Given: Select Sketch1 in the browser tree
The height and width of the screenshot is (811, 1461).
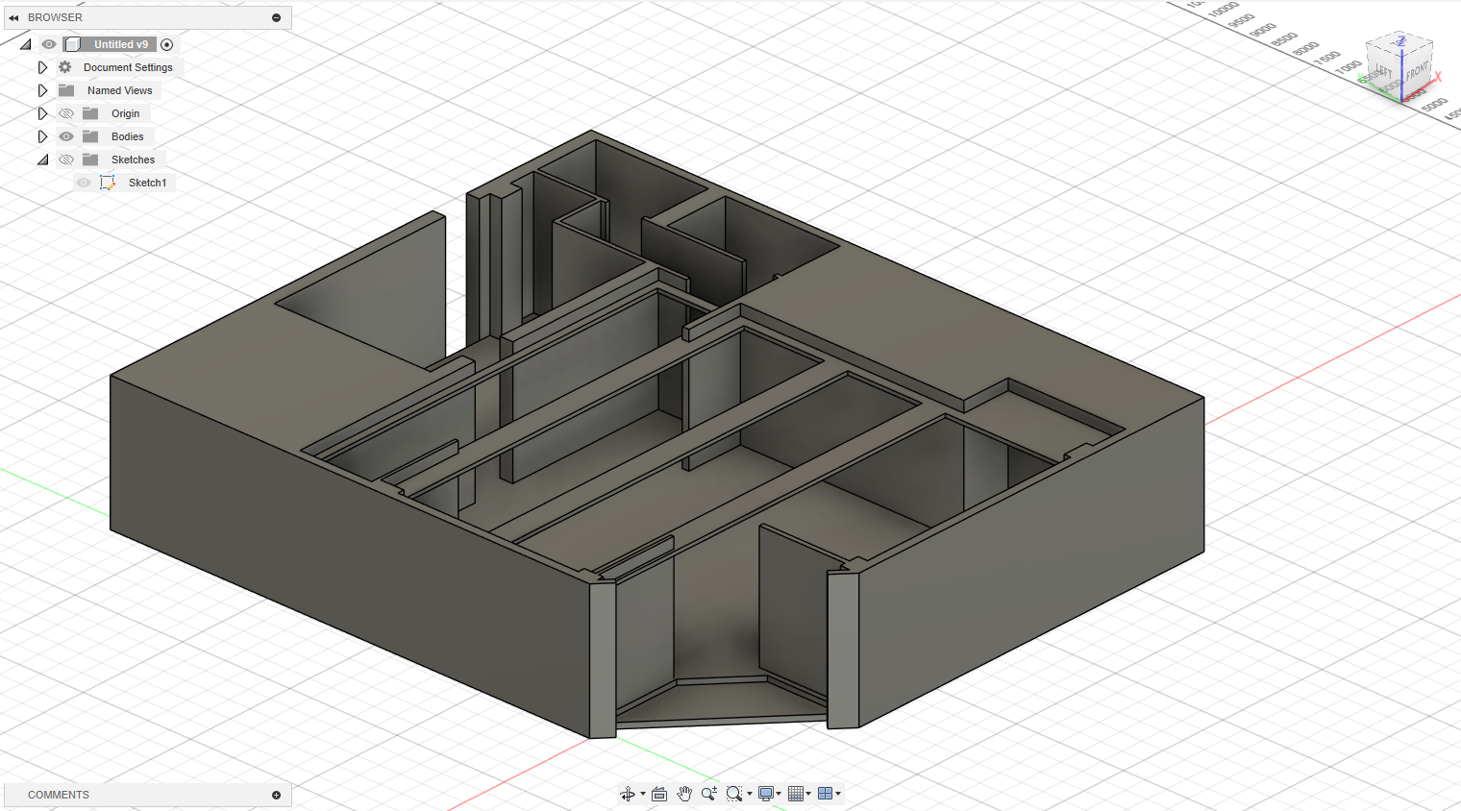Looking at the screenshot, I should pyautogui.click(x=148, y=183).
